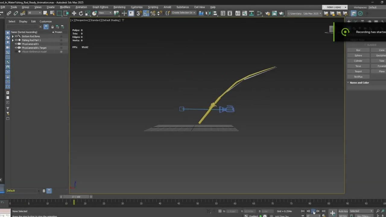The height and width of the screenshot is (217, 386).
Task: Hide Bottom Rod Bone with eye icon
Action: [16, 36]
